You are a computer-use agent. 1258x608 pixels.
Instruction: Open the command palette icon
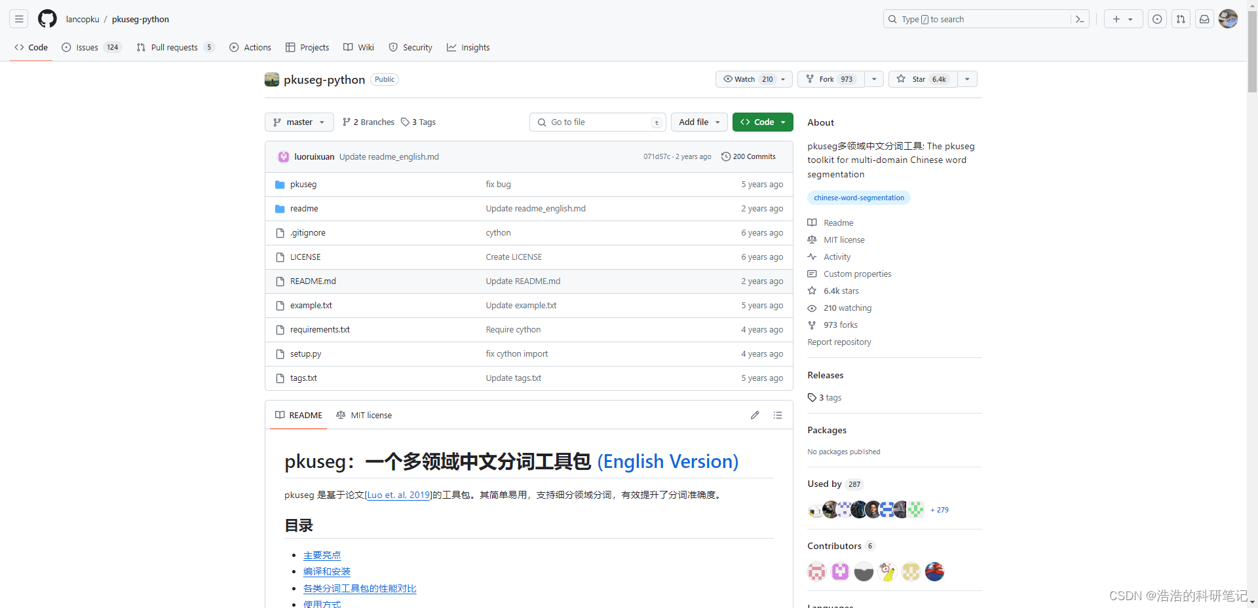[x=1080, y=19]
